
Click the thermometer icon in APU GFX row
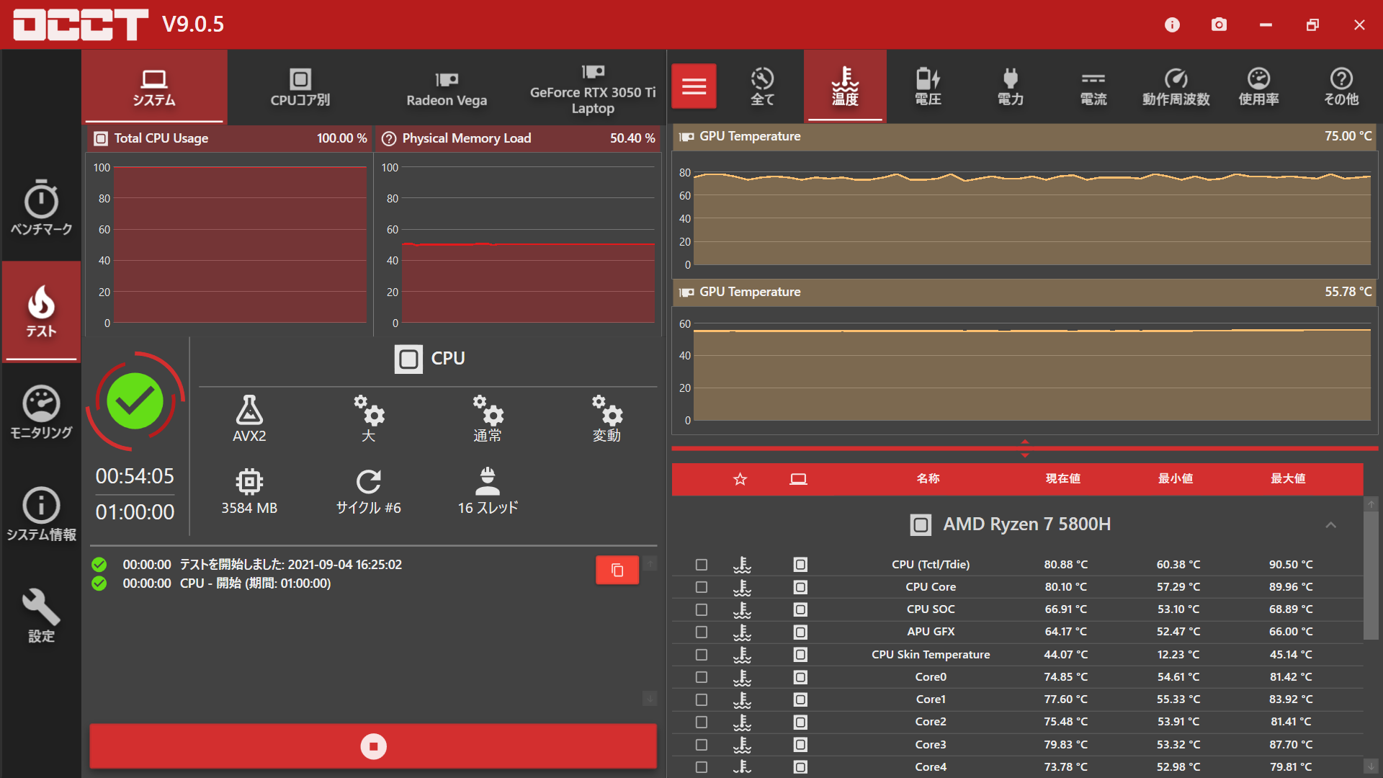742,632
